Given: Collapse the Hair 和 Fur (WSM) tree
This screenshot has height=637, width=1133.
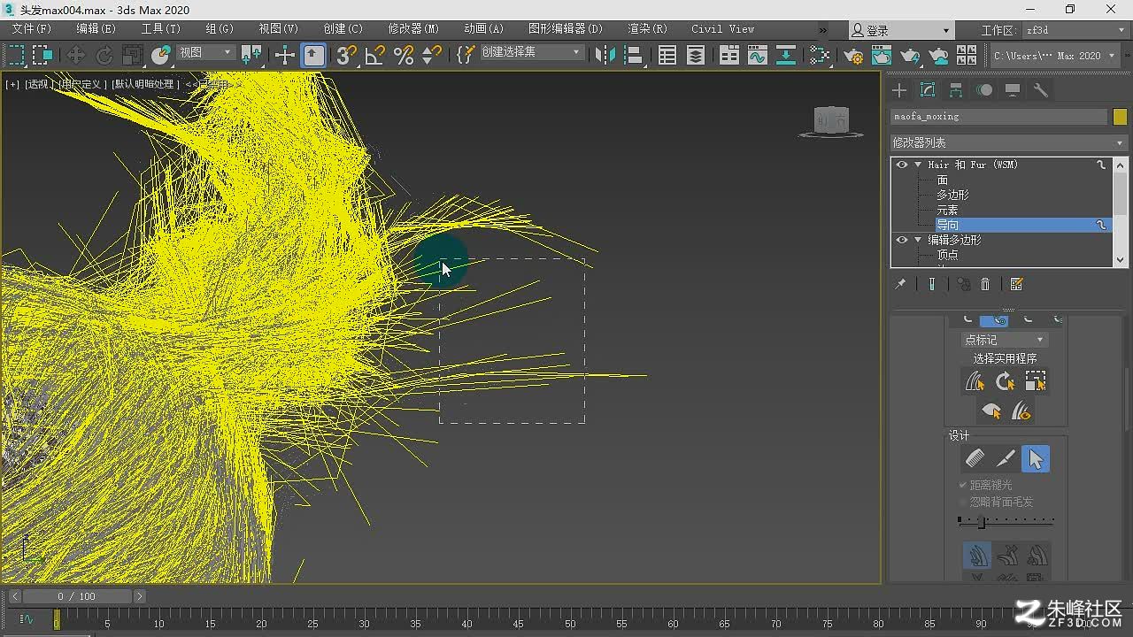Looking at the screenshot, I should click(918, 165).
